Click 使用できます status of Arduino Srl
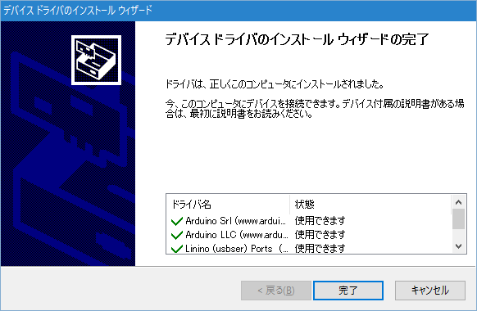Screen dimensions: 477x311 [320, 221]
